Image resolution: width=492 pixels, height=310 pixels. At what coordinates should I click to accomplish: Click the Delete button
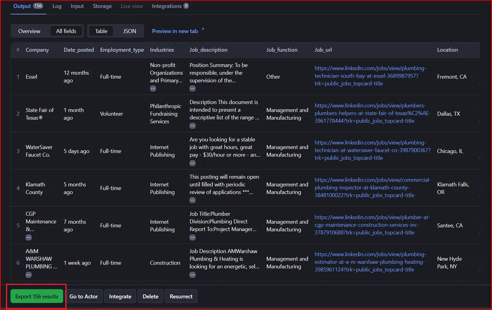(151, 296)
